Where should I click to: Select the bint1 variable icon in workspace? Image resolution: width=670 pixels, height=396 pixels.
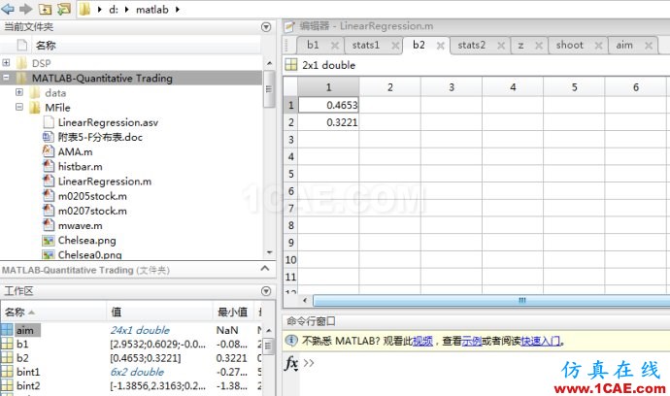click(7, 372)
